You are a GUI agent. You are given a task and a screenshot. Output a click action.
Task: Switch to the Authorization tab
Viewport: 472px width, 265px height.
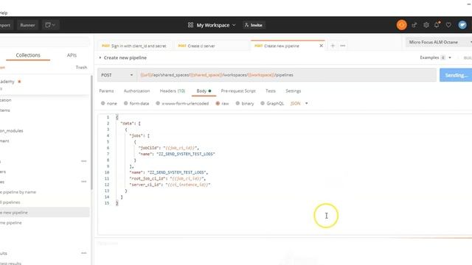(136, 91)
